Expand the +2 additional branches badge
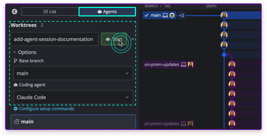The image size is (267, 137). click(181, 16)
